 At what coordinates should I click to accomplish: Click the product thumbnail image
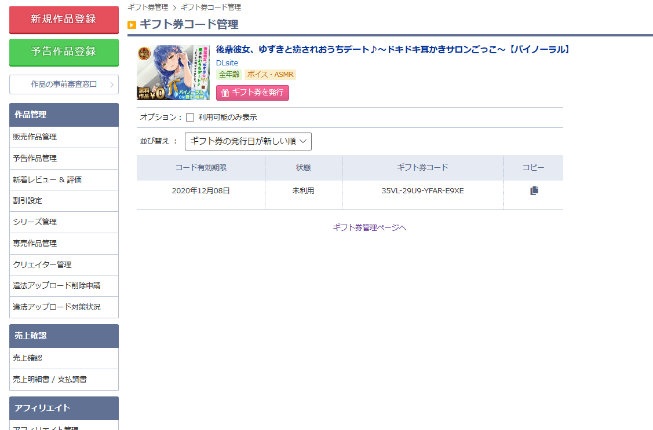click(x=173, y=72)
